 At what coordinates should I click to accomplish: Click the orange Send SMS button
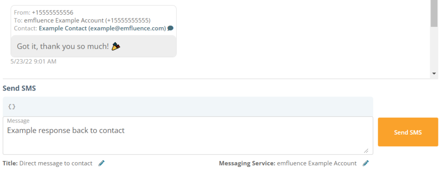coord(408,132)
